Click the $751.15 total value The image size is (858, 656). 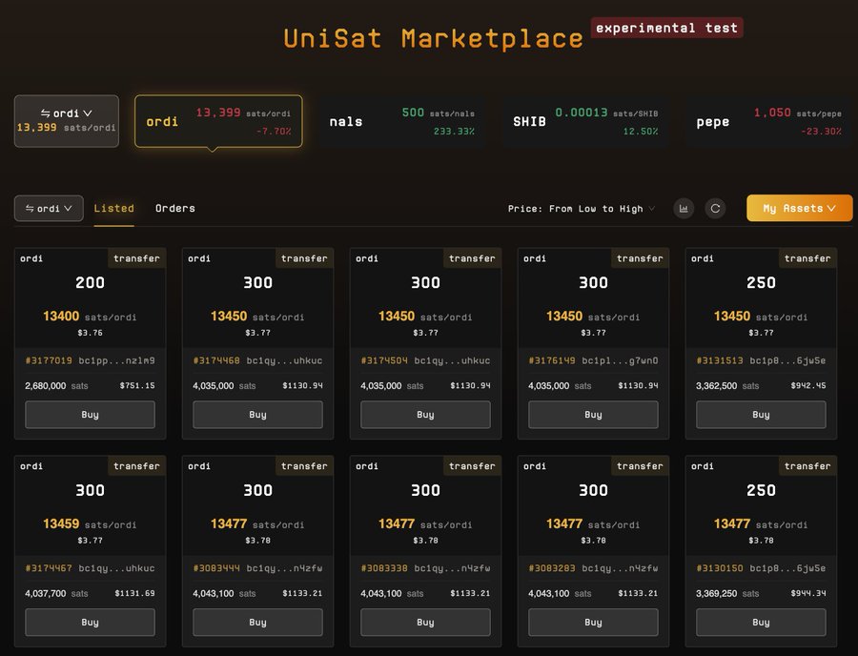click(x=137, y=386)
